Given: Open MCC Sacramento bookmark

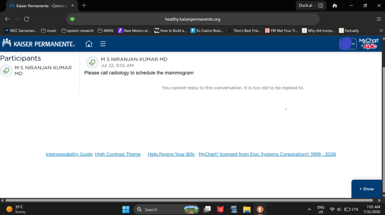Looking at the screenshot, I should tap(20, 31).
